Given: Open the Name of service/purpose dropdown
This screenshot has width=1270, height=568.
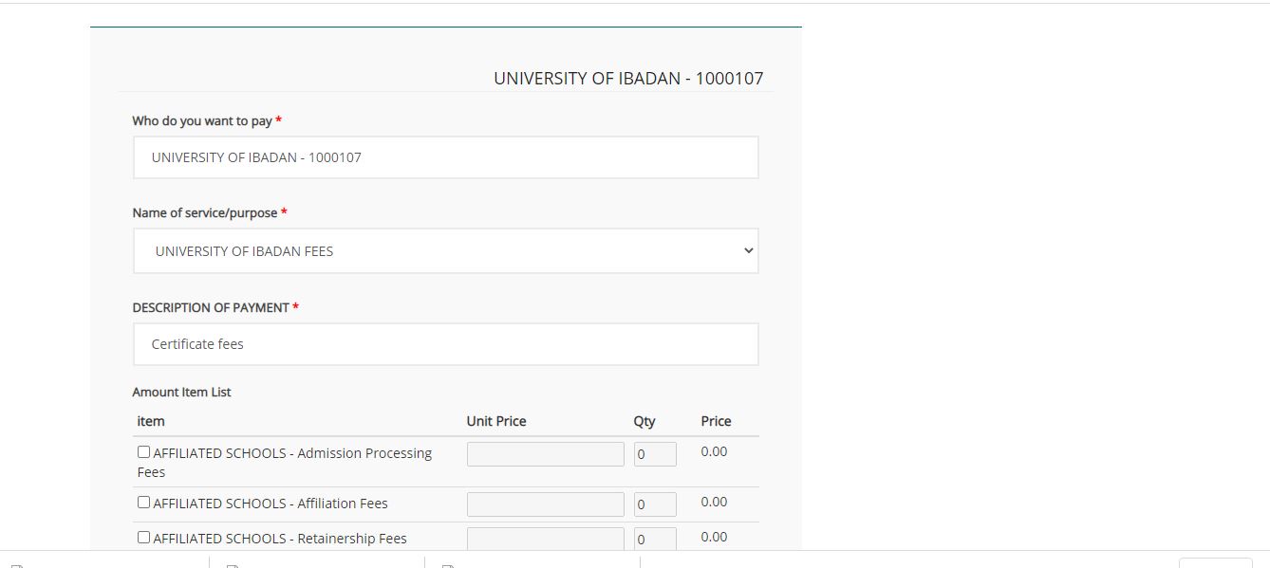Looking at the screenshot, I should coord(445,251).
